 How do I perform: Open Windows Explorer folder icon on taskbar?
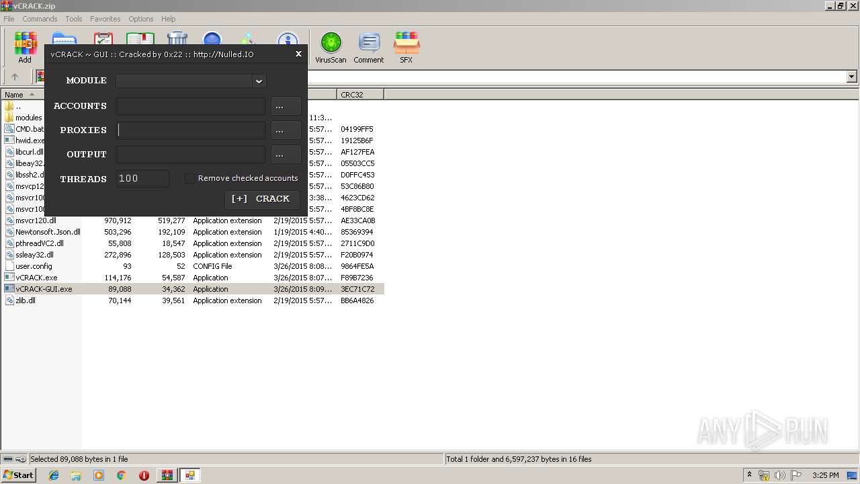(76, 475)
